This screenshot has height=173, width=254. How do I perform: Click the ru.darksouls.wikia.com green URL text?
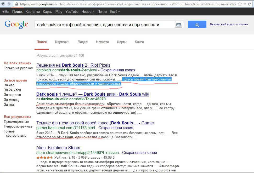pos(71,99)
